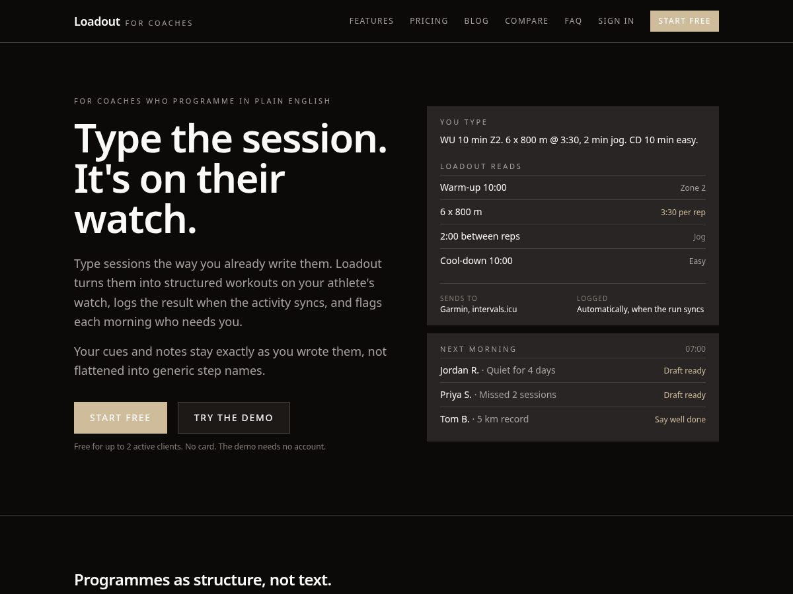The image size is (793, 594).
Task: Select the 'Jordan R.' row
Action: pos(573,370)
